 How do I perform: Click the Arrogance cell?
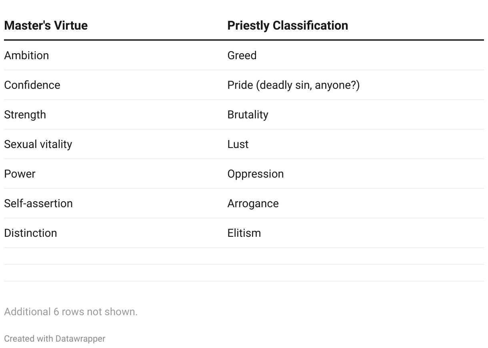click(253, 203)
